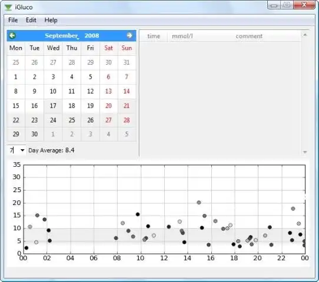Open the File menu
319x282 pixels.
coord(13,20)
